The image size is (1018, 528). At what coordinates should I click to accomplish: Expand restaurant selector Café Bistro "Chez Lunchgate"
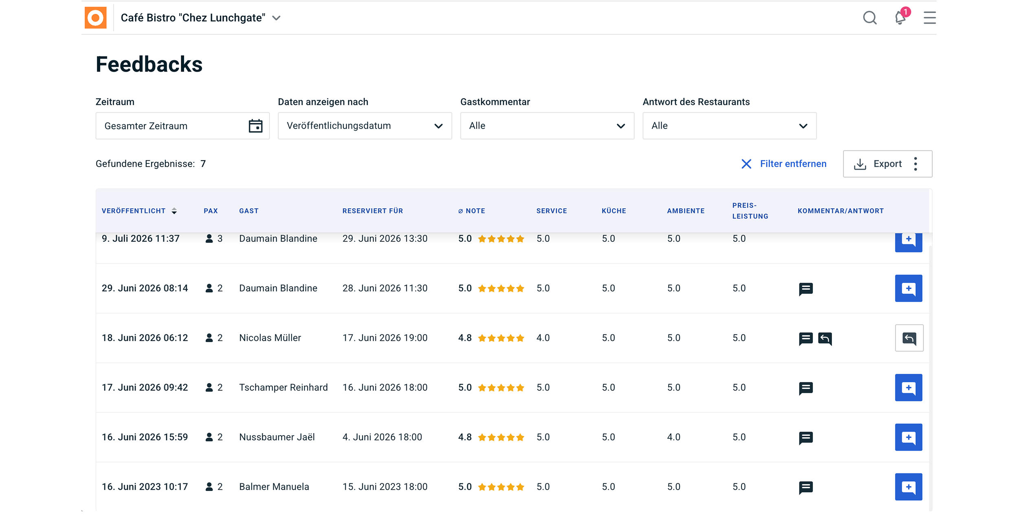click(x=201, y=18)
